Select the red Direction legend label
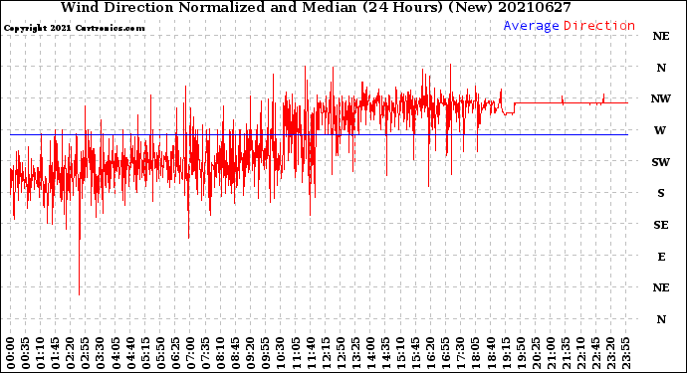 pyautogui.click(x=599, y=26)
